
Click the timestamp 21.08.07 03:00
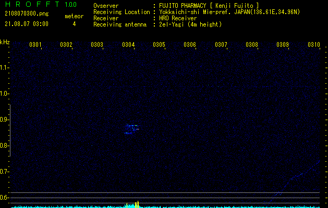pos(27,24)
